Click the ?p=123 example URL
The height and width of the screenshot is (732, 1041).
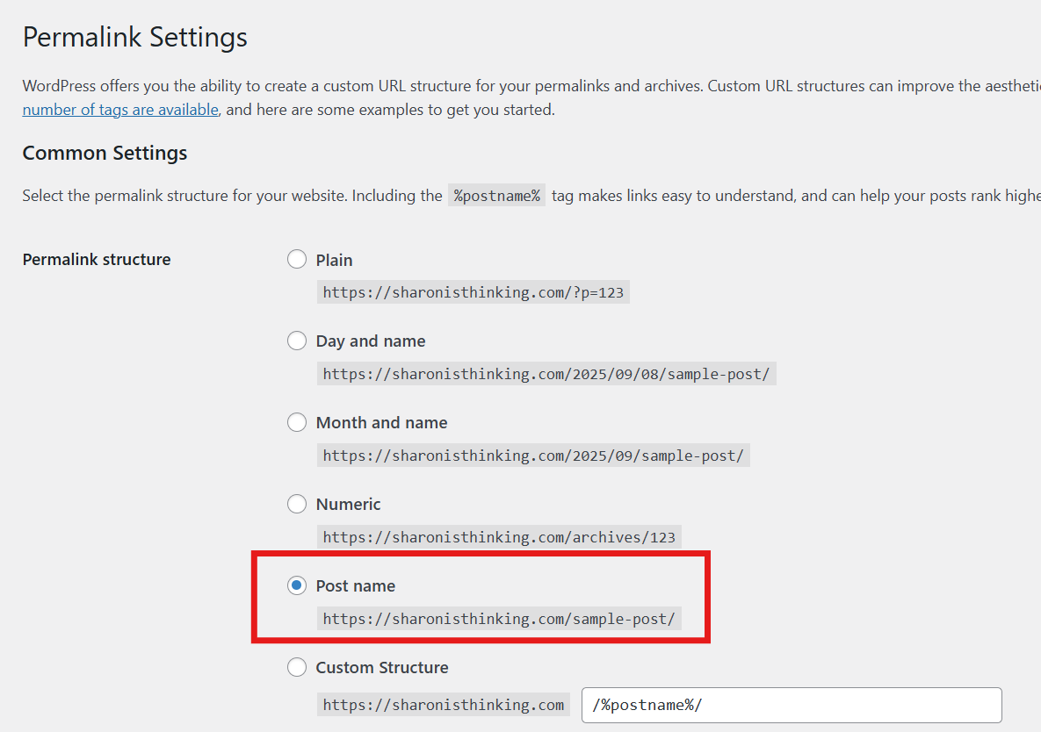(473, 292)
